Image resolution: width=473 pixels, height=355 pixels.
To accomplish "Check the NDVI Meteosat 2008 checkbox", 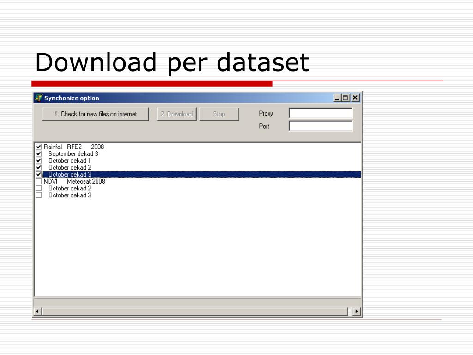I will point(39,181).
